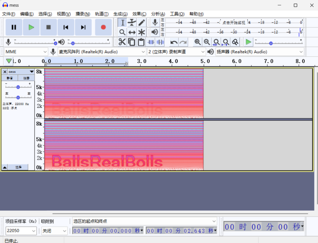Toggle 静音 (mute) on mess track

pyautogui.click(x=10, y=78)
